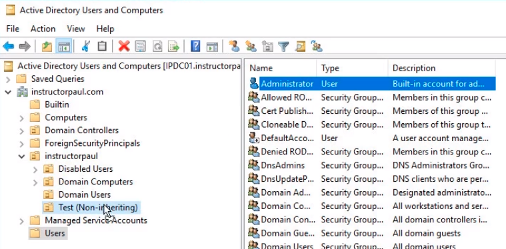Select the Allowed RO... group row

click(x=371, y=97)
